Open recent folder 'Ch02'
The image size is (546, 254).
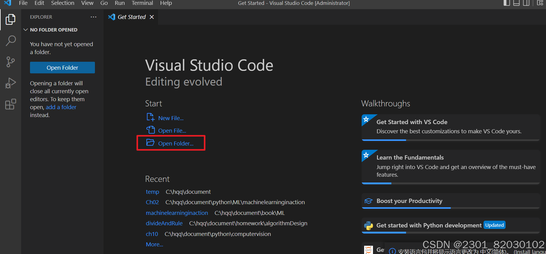[152, 202]
